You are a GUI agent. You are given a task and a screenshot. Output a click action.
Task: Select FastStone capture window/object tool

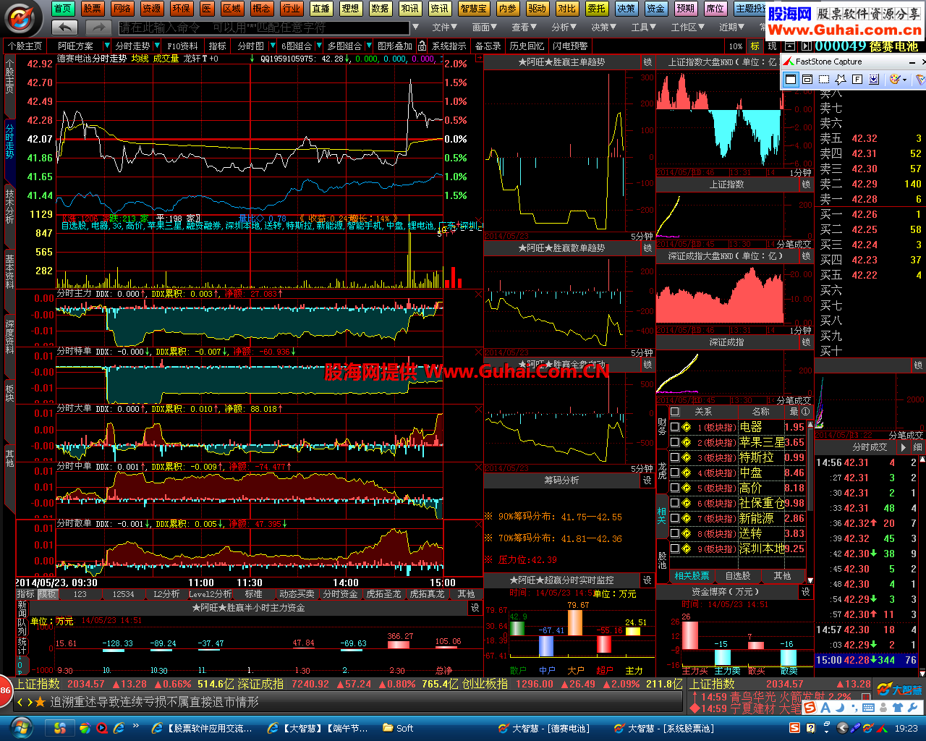click(807, 79)
